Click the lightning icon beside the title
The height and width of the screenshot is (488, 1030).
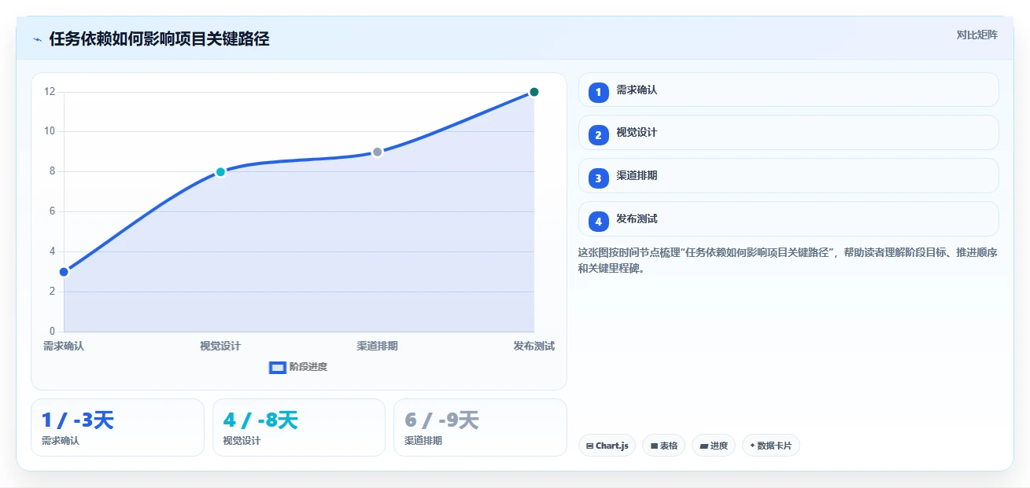(37, 39)
